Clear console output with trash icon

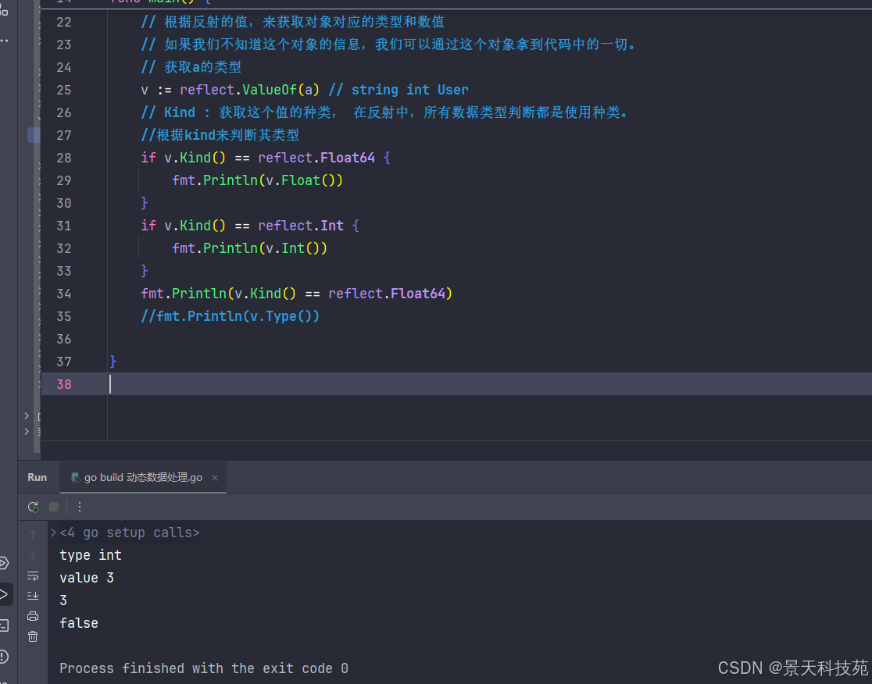click(x=33, y=636)
